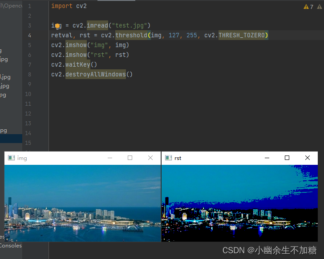Click the "rst" string on line 6
This screenshot has height=259, width=324.
click(x=99, y=55)
